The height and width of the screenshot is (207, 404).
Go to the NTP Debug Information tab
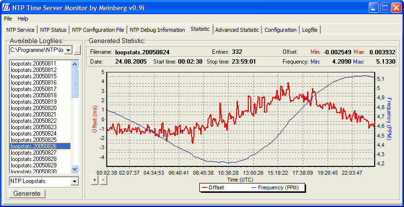tap(157, 30)
